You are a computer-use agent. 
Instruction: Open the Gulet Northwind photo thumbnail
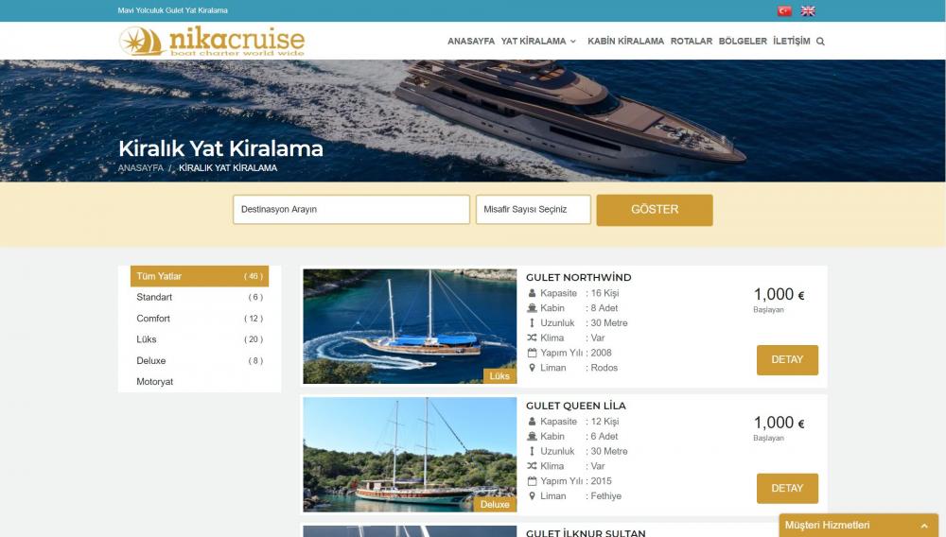[x=410, y=326]
